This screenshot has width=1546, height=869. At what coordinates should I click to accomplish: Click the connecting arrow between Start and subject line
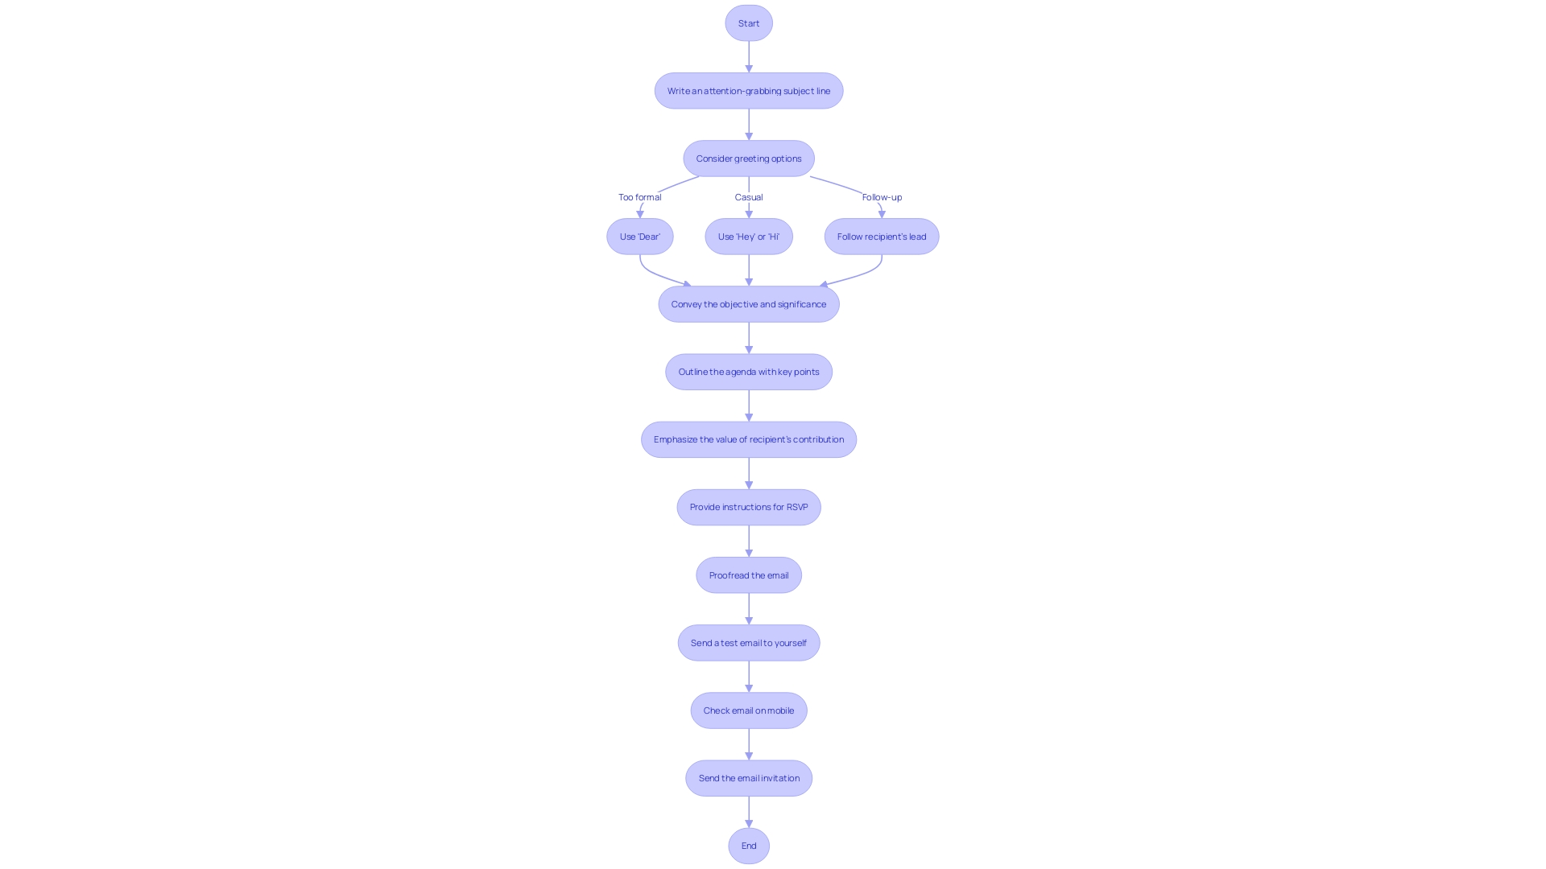coord(749,56)
